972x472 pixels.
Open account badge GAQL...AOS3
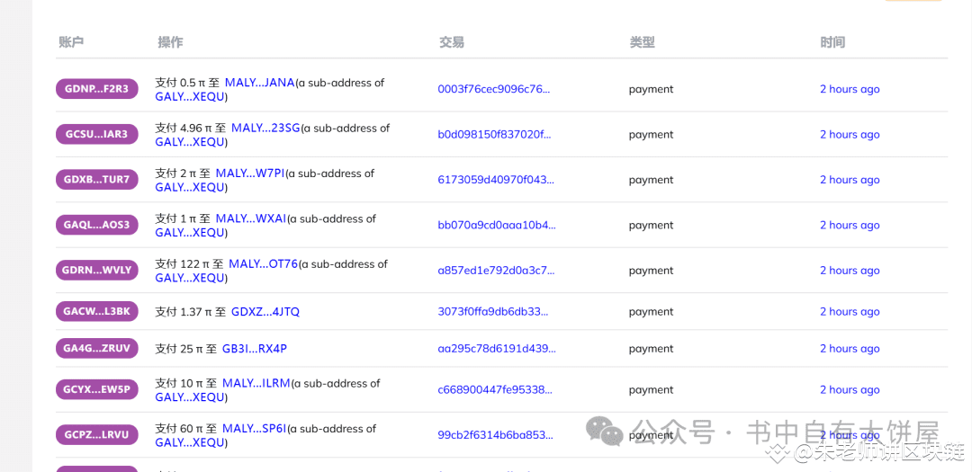pos(96,225)
